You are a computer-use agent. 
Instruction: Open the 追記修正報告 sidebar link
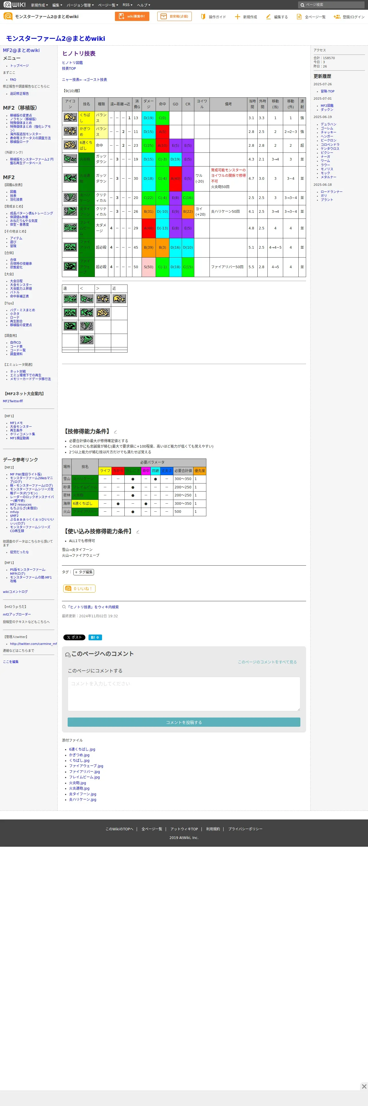pos(19,94)
